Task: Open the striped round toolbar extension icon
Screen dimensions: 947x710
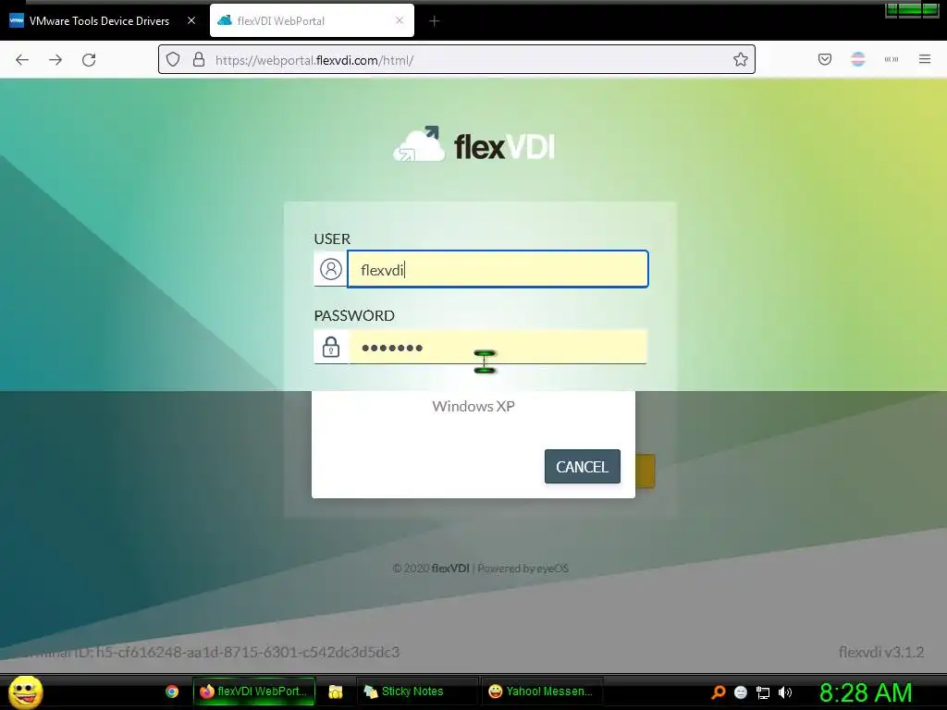Action: tap(858, 59)
